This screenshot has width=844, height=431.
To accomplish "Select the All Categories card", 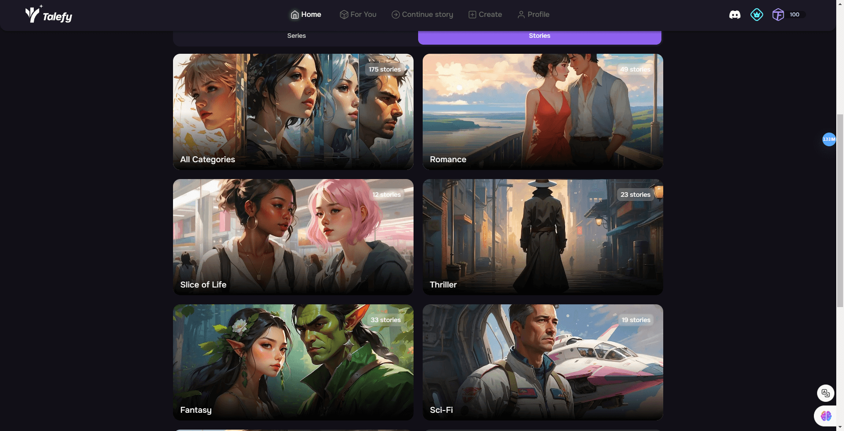I will (293, 112).
